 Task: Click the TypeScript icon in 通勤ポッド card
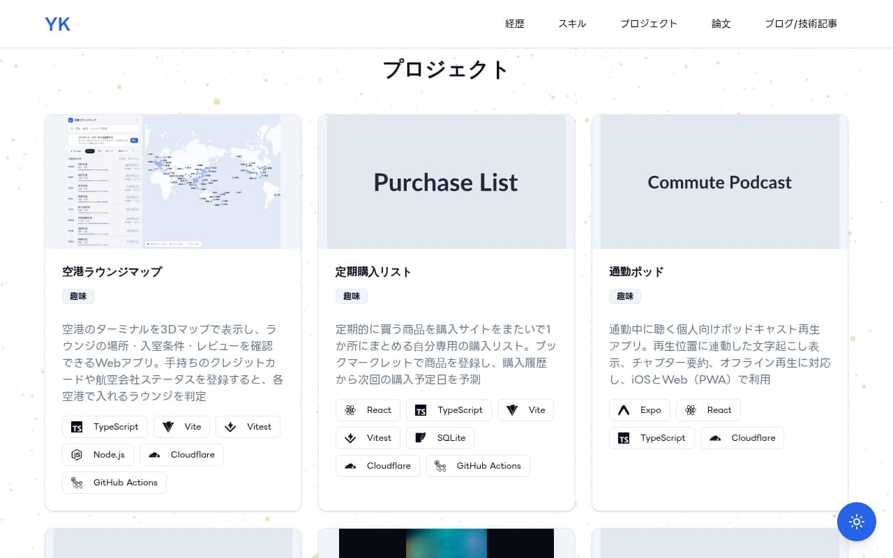624,438
